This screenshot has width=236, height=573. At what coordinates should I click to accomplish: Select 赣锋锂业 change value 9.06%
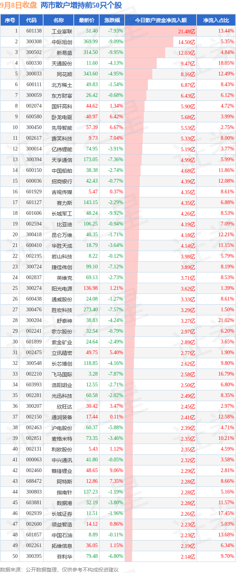pyautogui.click(x=117, y=471)
